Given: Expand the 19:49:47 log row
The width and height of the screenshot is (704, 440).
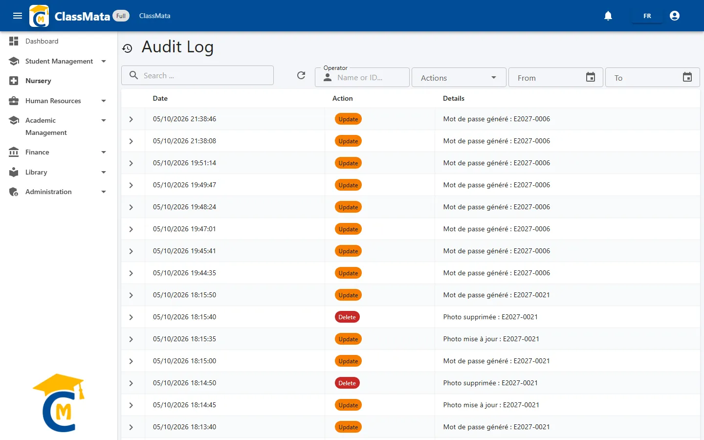Looking at the screenshot, I should 131,185.
